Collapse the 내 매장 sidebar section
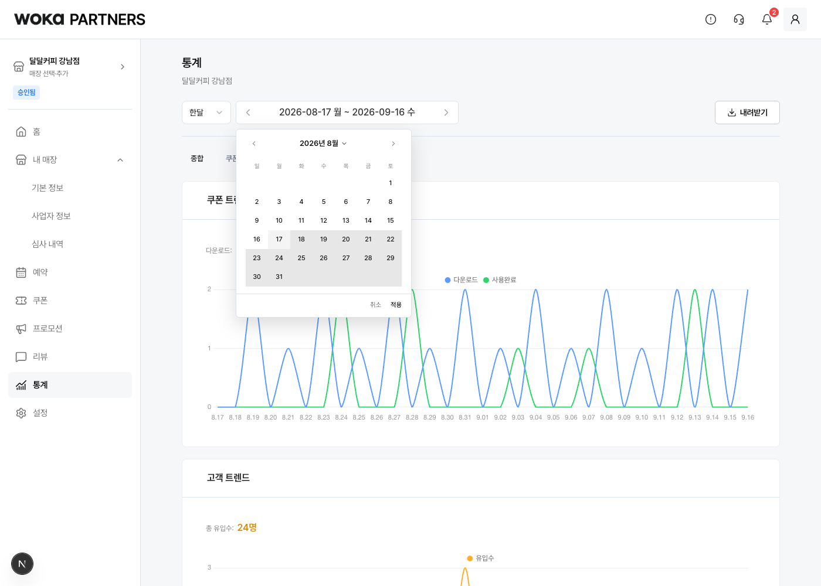This screenshot has height=586, width=821. (x=120, y=160)
